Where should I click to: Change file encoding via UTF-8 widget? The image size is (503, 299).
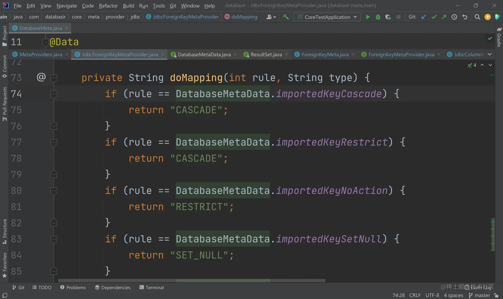pyautogui.click(x=432, y=295)
